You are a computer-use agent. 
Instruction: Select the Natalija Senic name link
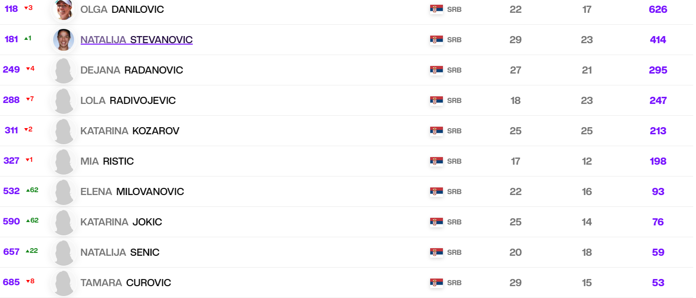(x=120, y=252)
